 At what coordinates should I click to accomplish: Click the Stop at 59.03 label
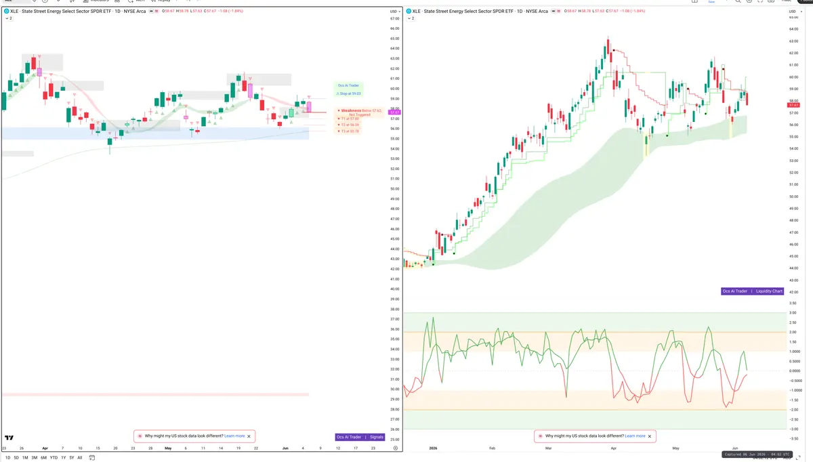[349, 93]
